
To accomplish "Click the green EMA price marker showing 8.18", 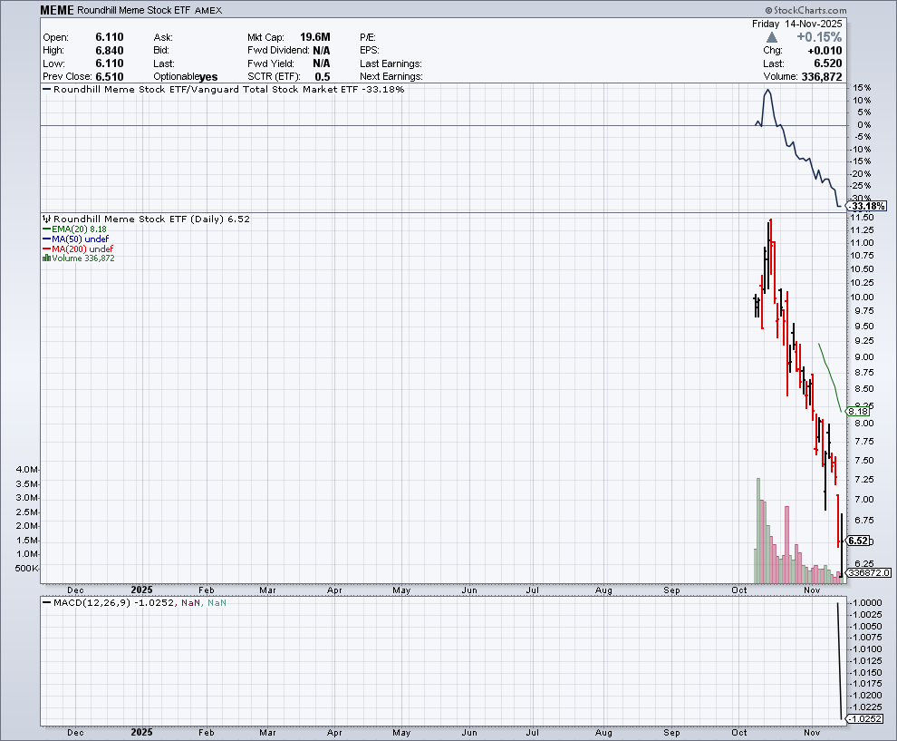I will [860, 411].
